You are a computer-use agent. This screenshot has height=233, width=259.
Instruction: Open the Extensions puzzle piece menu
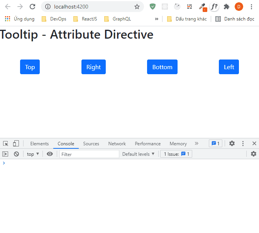coord(227,7)
